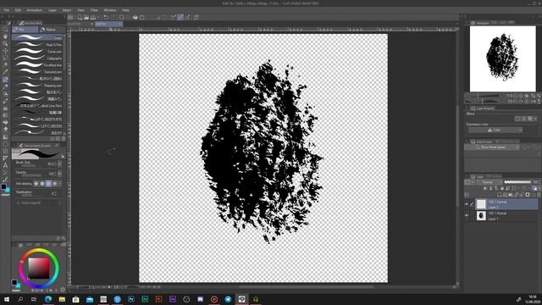Select the first anti-aliasing option (none)
The width and height of the screenshot is (542, 305).
pyautogui.click(x=36, y=184)
